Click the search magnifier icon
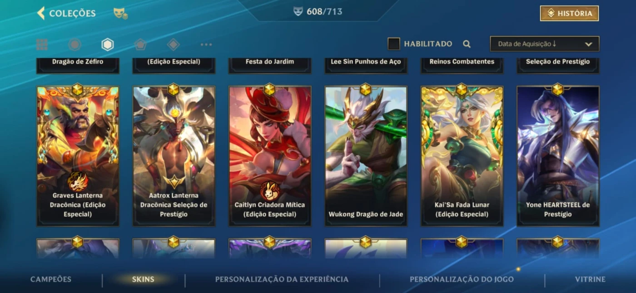 click(x=467, y=44)
